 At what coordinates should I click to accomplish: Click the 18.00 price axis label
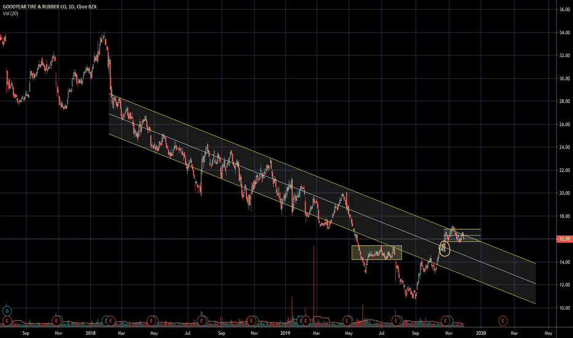click(x=564, y=216)
